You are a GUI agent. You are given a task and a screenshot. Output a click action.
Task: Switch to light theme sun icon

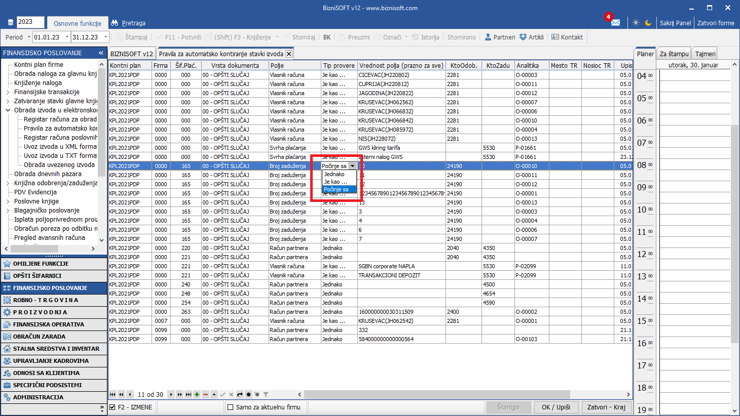point(636,23)
